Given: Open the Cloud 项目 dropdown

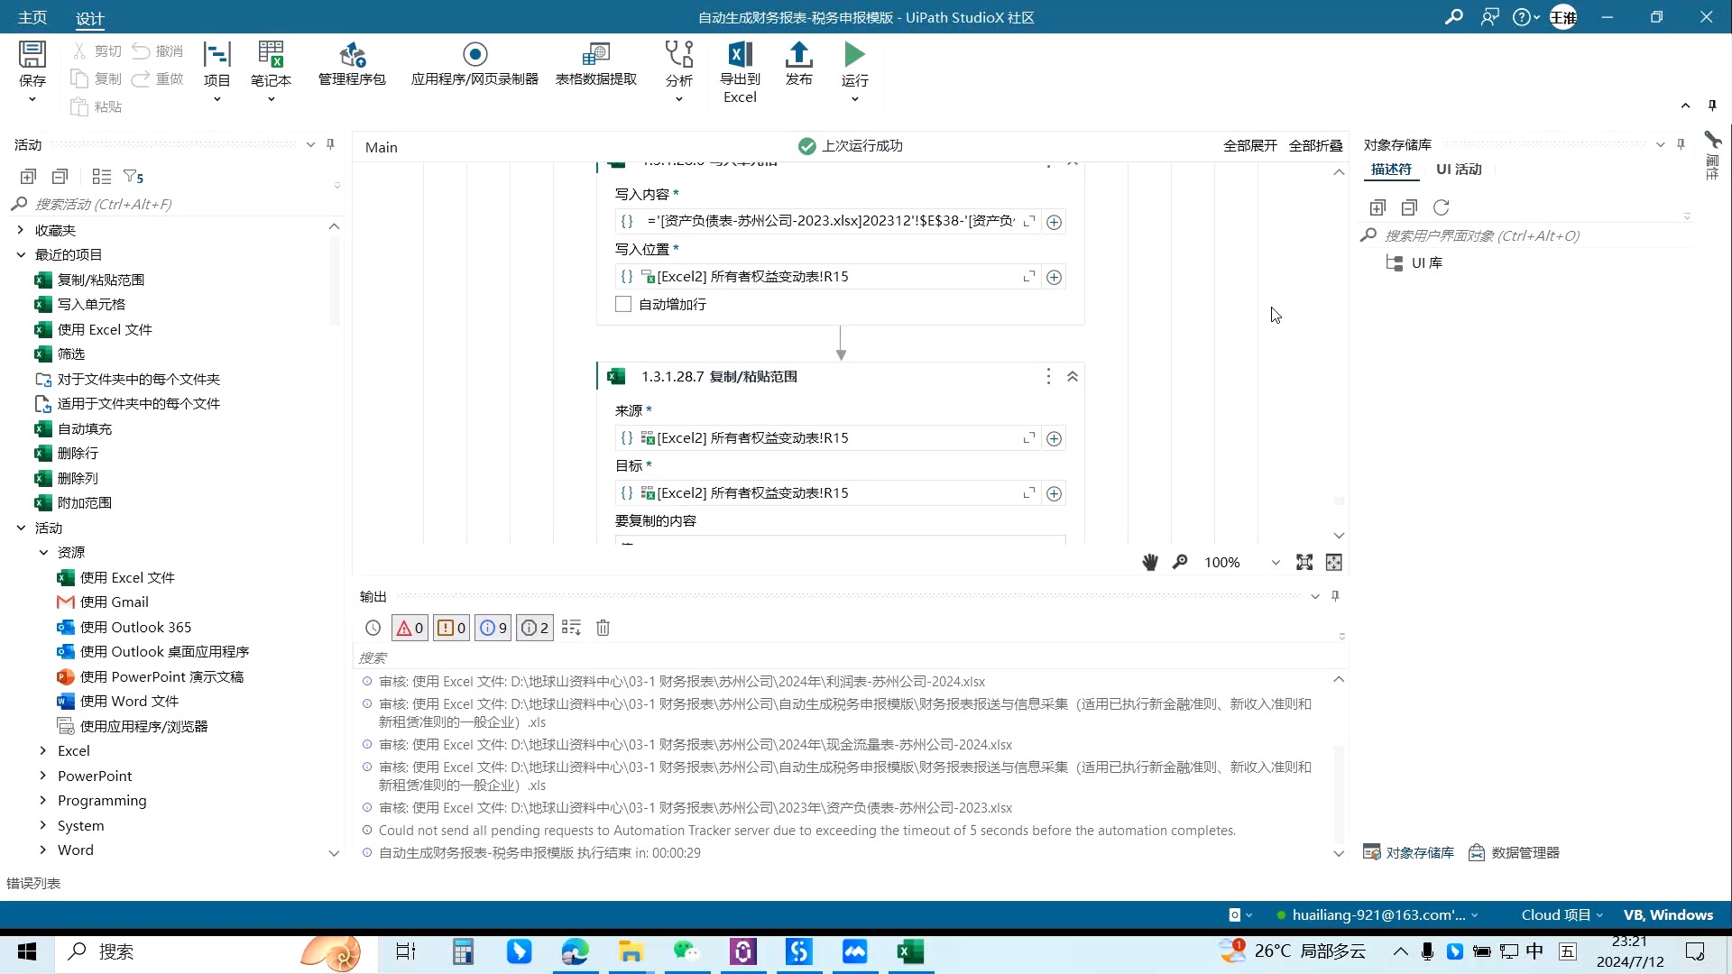Looking at the screenshot, I should [1562, 914].
